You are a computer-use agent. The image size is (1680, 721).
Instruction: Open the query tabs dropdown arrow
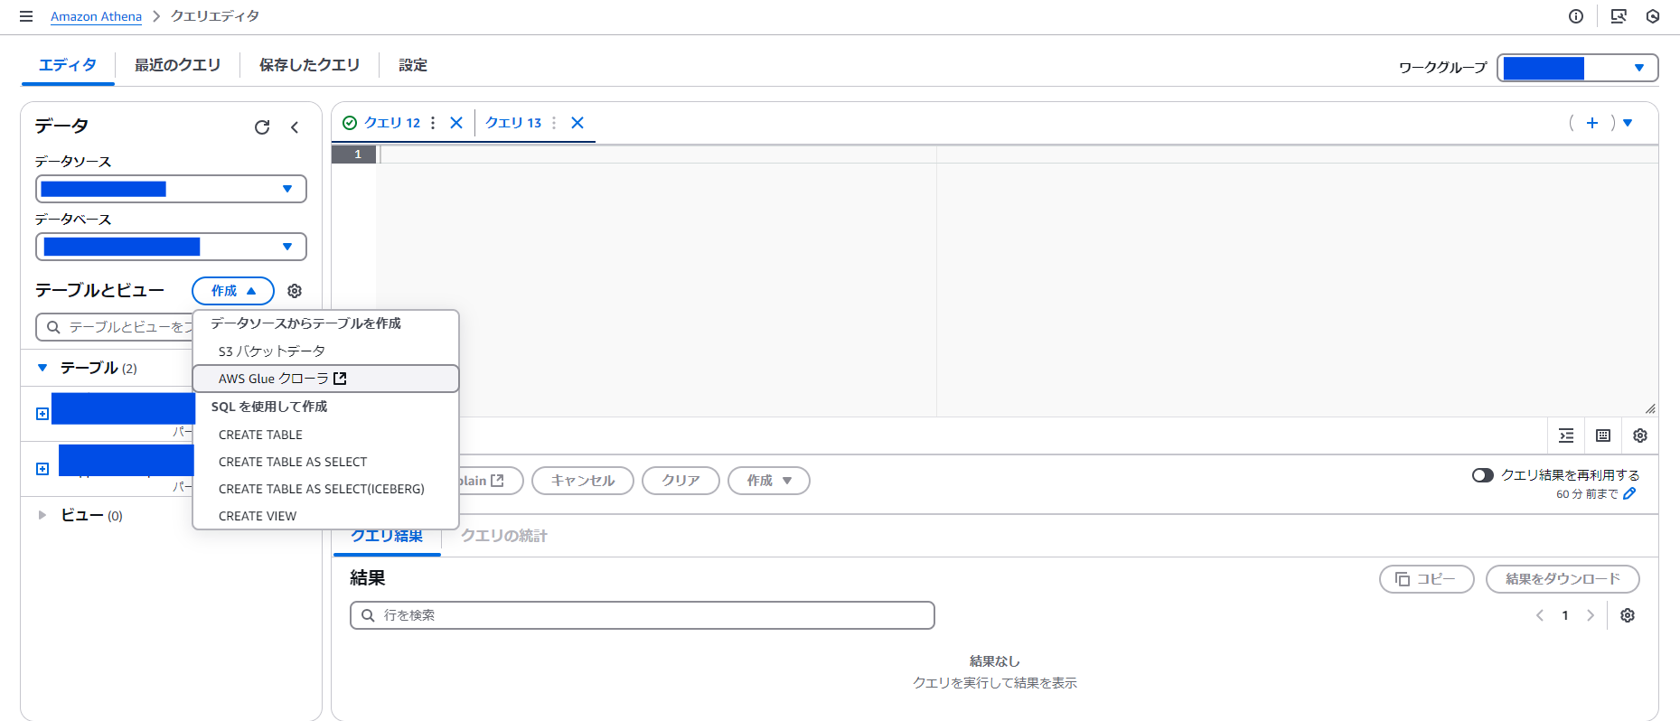click(1628, 123)
